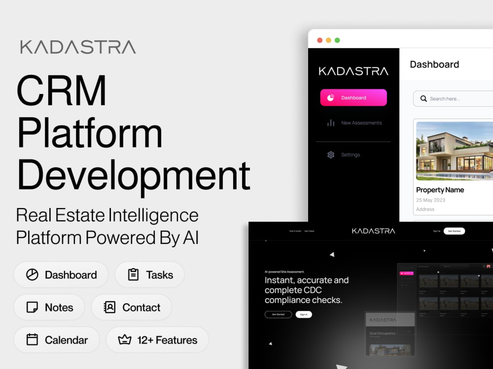
Task: Open Settings using the gear icon
Action: [x=331, y=154]
